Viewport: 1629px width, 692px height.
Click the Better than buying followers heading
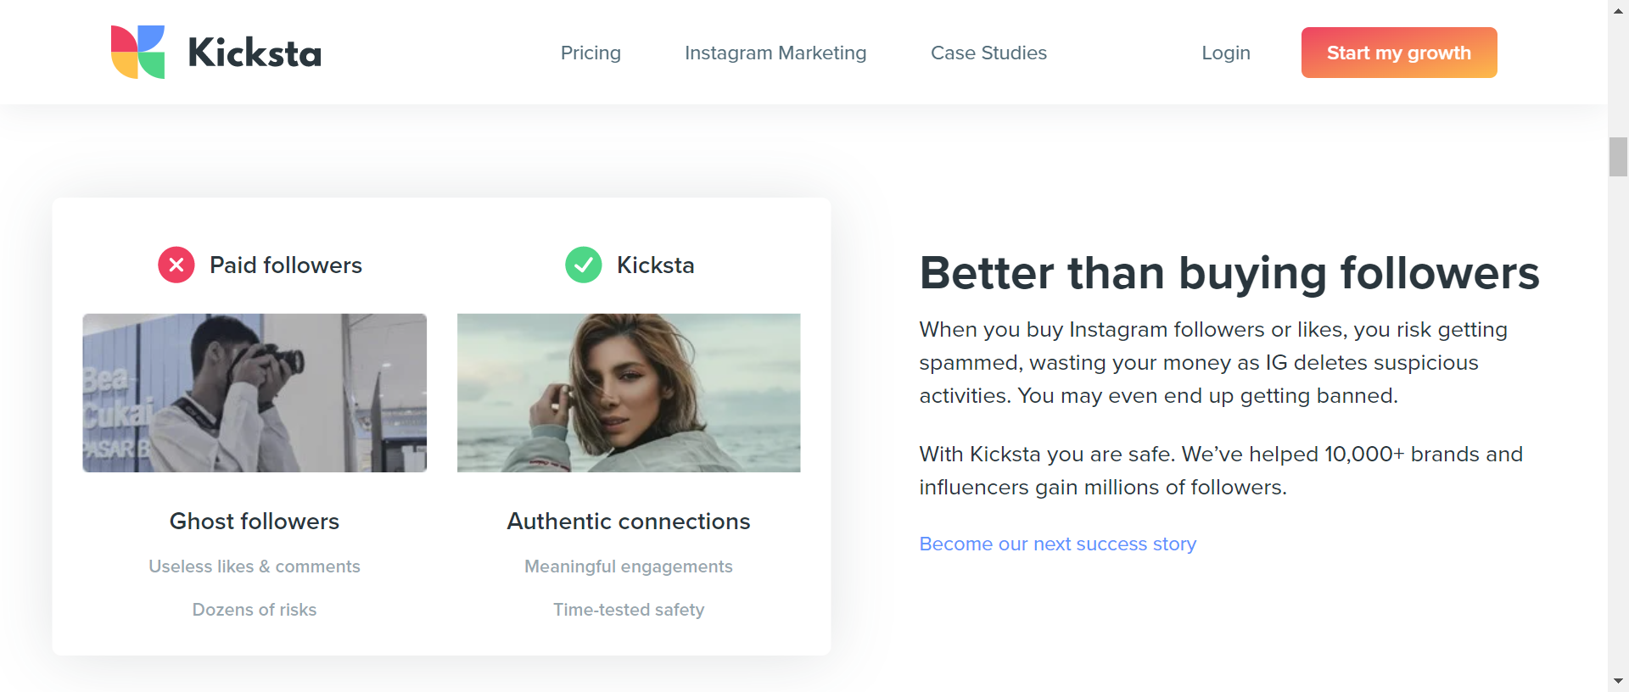[x=1229, y=273]
